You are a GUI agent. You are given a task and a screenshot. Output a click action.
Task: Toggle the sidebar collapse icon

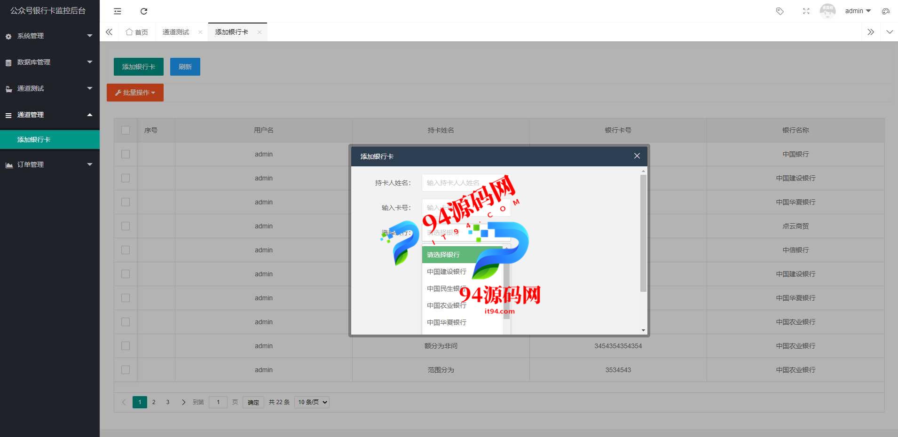coord(118,11)
